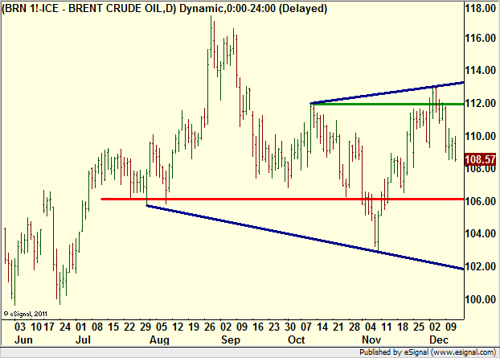Click the chart title 'BRN 1!-ICE - BRENT CRUDE OIL,D'

click(x=89, y=8)
